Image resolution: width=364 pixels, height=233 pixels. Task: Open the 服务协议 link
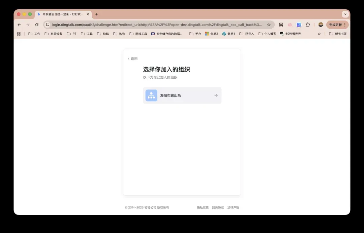coord(218,207)
